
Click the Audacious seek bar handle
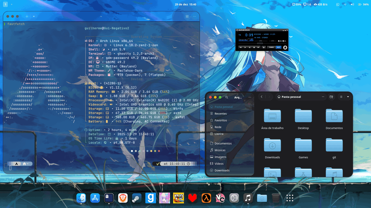(260, 43)
